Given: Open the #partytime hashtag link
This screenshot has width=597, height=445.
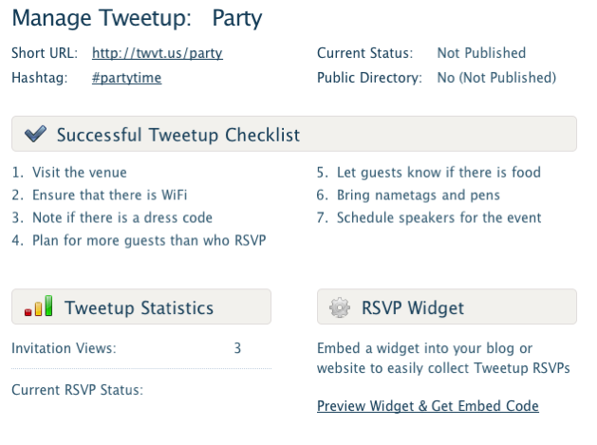Looking at the screenshot, I should pos(126,78).
